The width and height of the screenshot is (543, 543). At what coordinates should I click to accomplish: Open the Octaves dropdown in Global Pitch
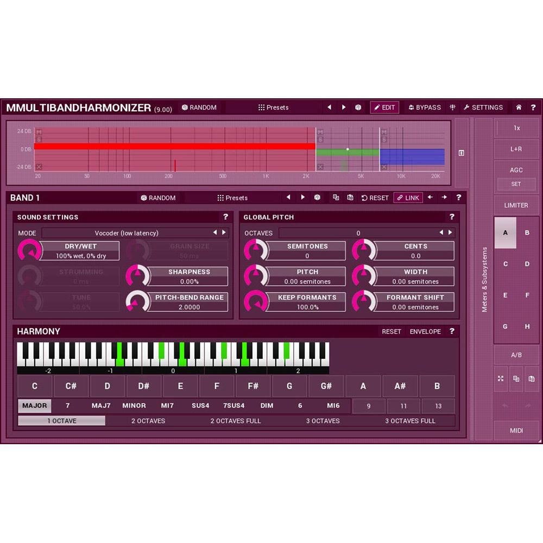(x=358, y=233)
